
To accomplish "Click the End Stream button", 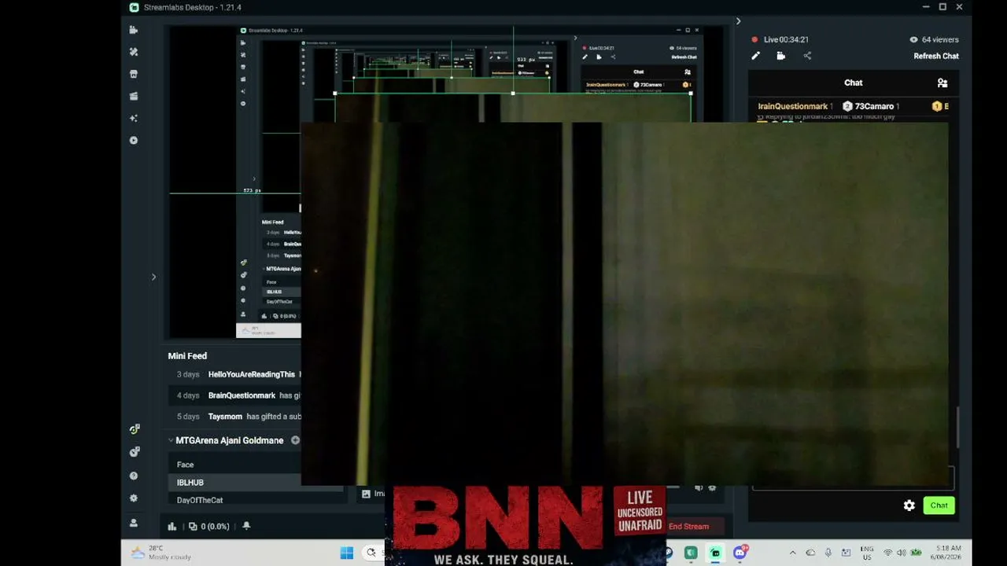I will tap(688, 527).
